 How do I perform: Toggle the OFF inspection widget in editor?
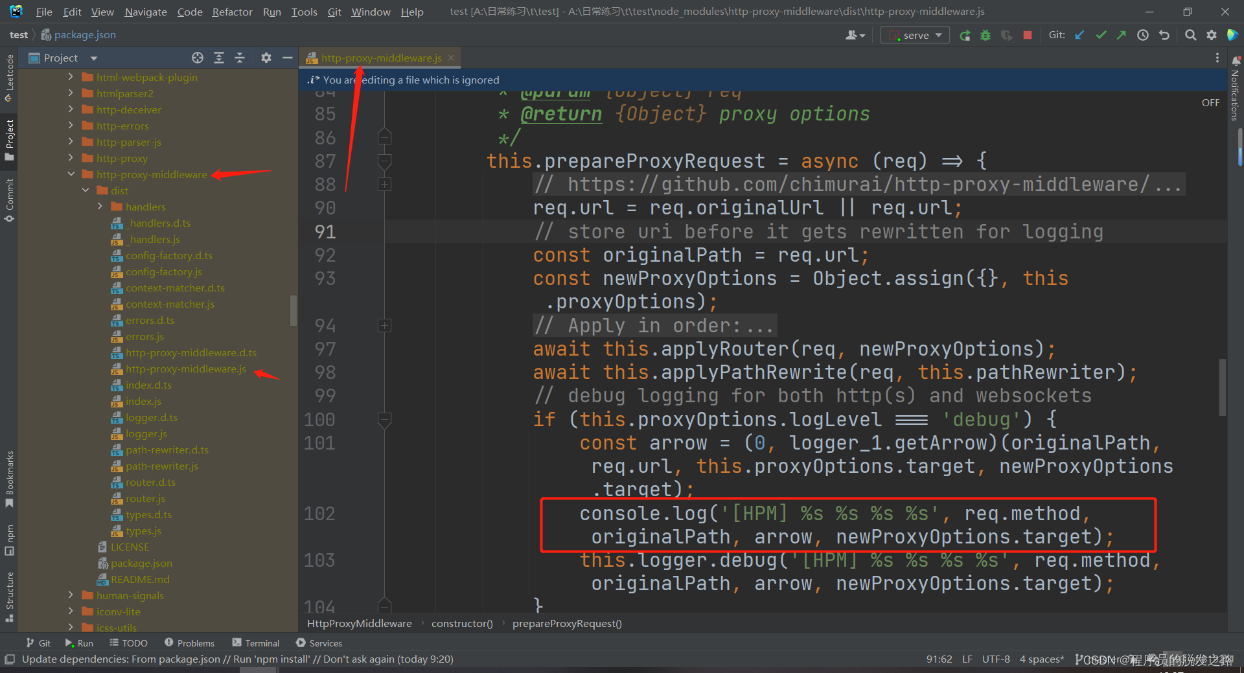coord(1210,103)
